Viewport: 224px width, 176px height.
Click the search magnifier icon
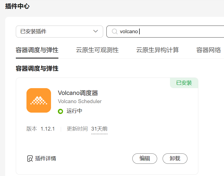[115, 32]
